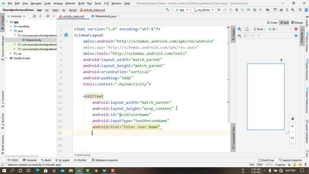Click the CRLF line separator in status bar
The width and height of the screenshot is (309, 174).
(x=260, y=165)
